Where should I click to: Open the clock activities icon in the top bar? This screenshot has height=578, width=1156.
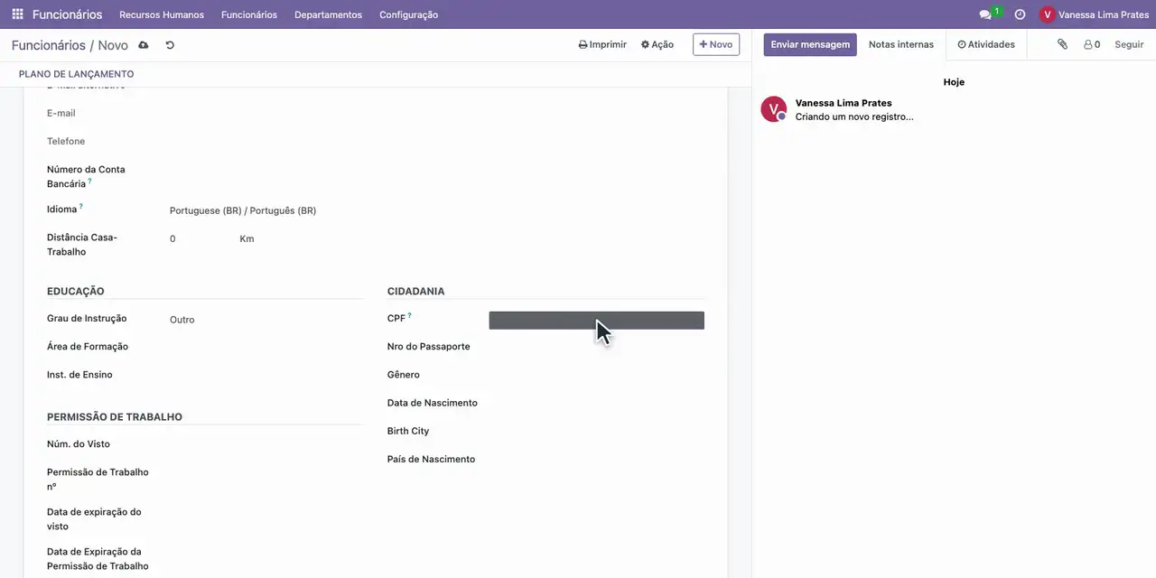[1020, 14]
